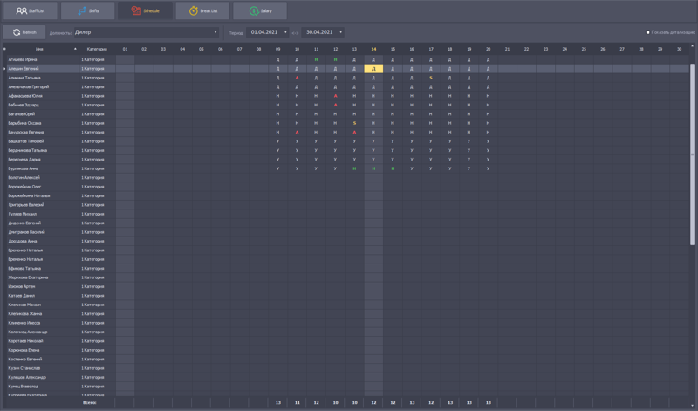Click the row indicator arrow beside Алешин Евгений
The image size is (698, 411).
point(4,69)
